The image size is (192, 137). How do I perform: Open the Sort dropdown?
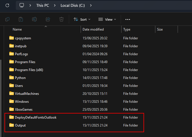pyautogui.click(x=82, y=20)
